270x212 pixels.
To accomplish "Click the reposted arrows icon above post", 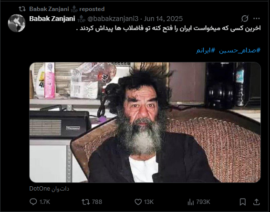I will 22,9.
